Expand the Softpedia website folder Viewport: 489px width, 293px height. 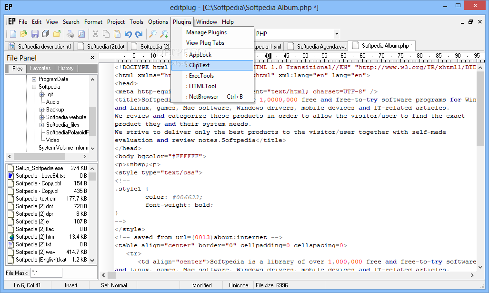[x=42, y=117]
